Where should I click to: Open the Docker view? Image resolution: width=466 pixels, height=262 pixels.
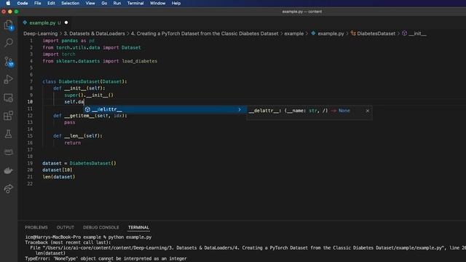[8, 170]
